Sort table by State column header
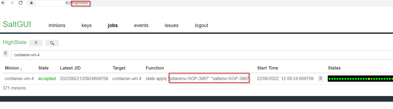Viewport: 393px width, 109px height. [44, 68]
